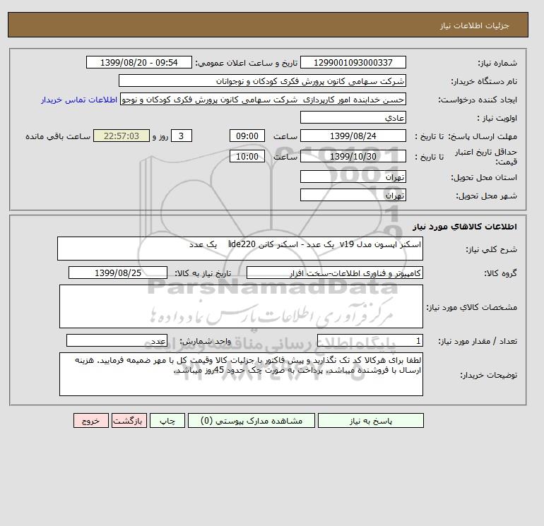Click the remaining days field showing 3
Screen dimensions: 544x526
182,136
